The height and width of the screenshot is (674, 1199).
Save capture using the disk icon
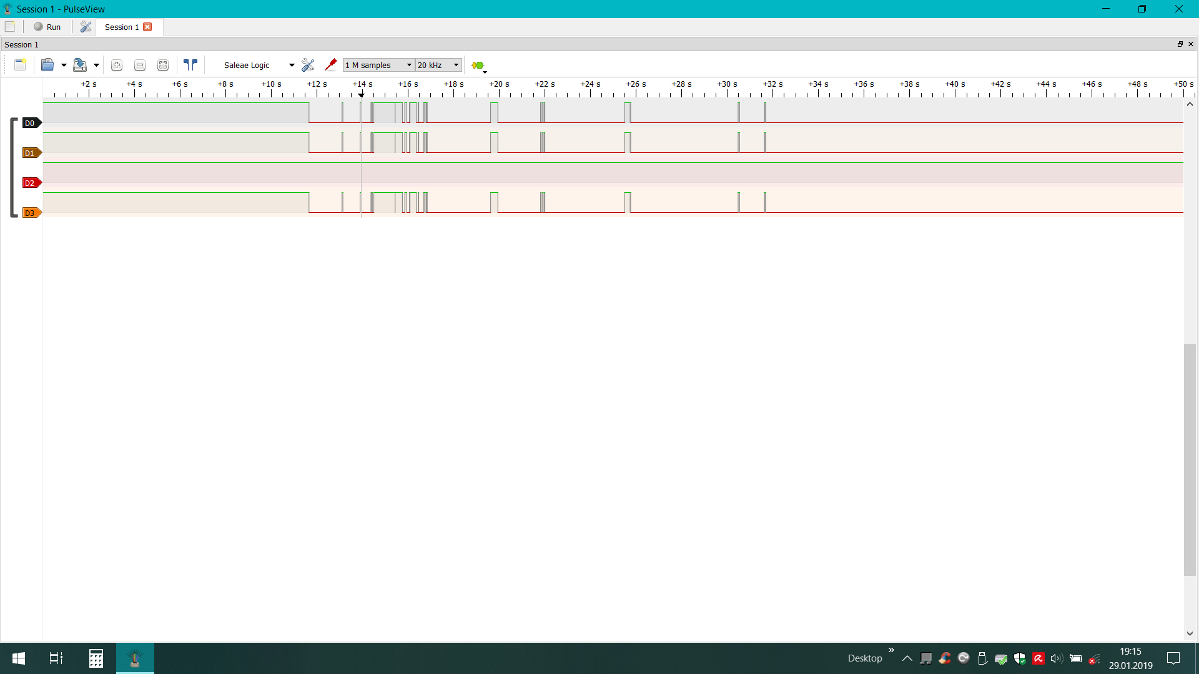[x=80, y=65]
